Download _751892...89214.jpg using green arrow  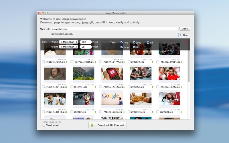point(181,62)
